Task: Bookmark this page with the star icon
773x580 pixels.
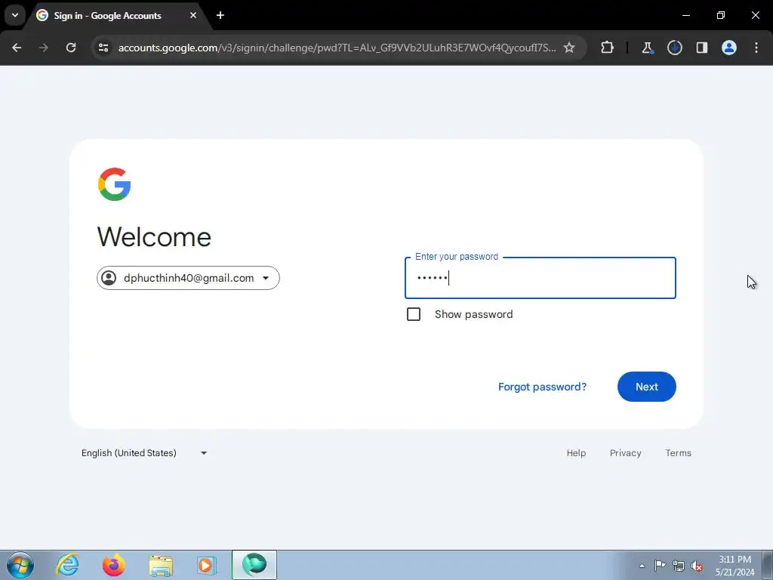Action: coord(569,48)
